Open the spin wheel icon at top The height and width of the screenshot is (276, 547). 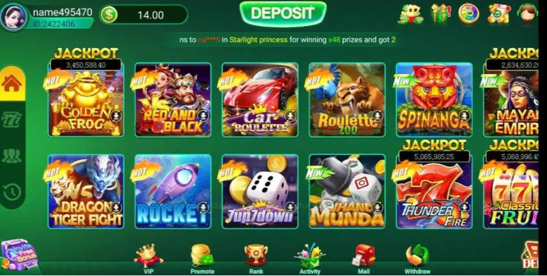[469, 13]
